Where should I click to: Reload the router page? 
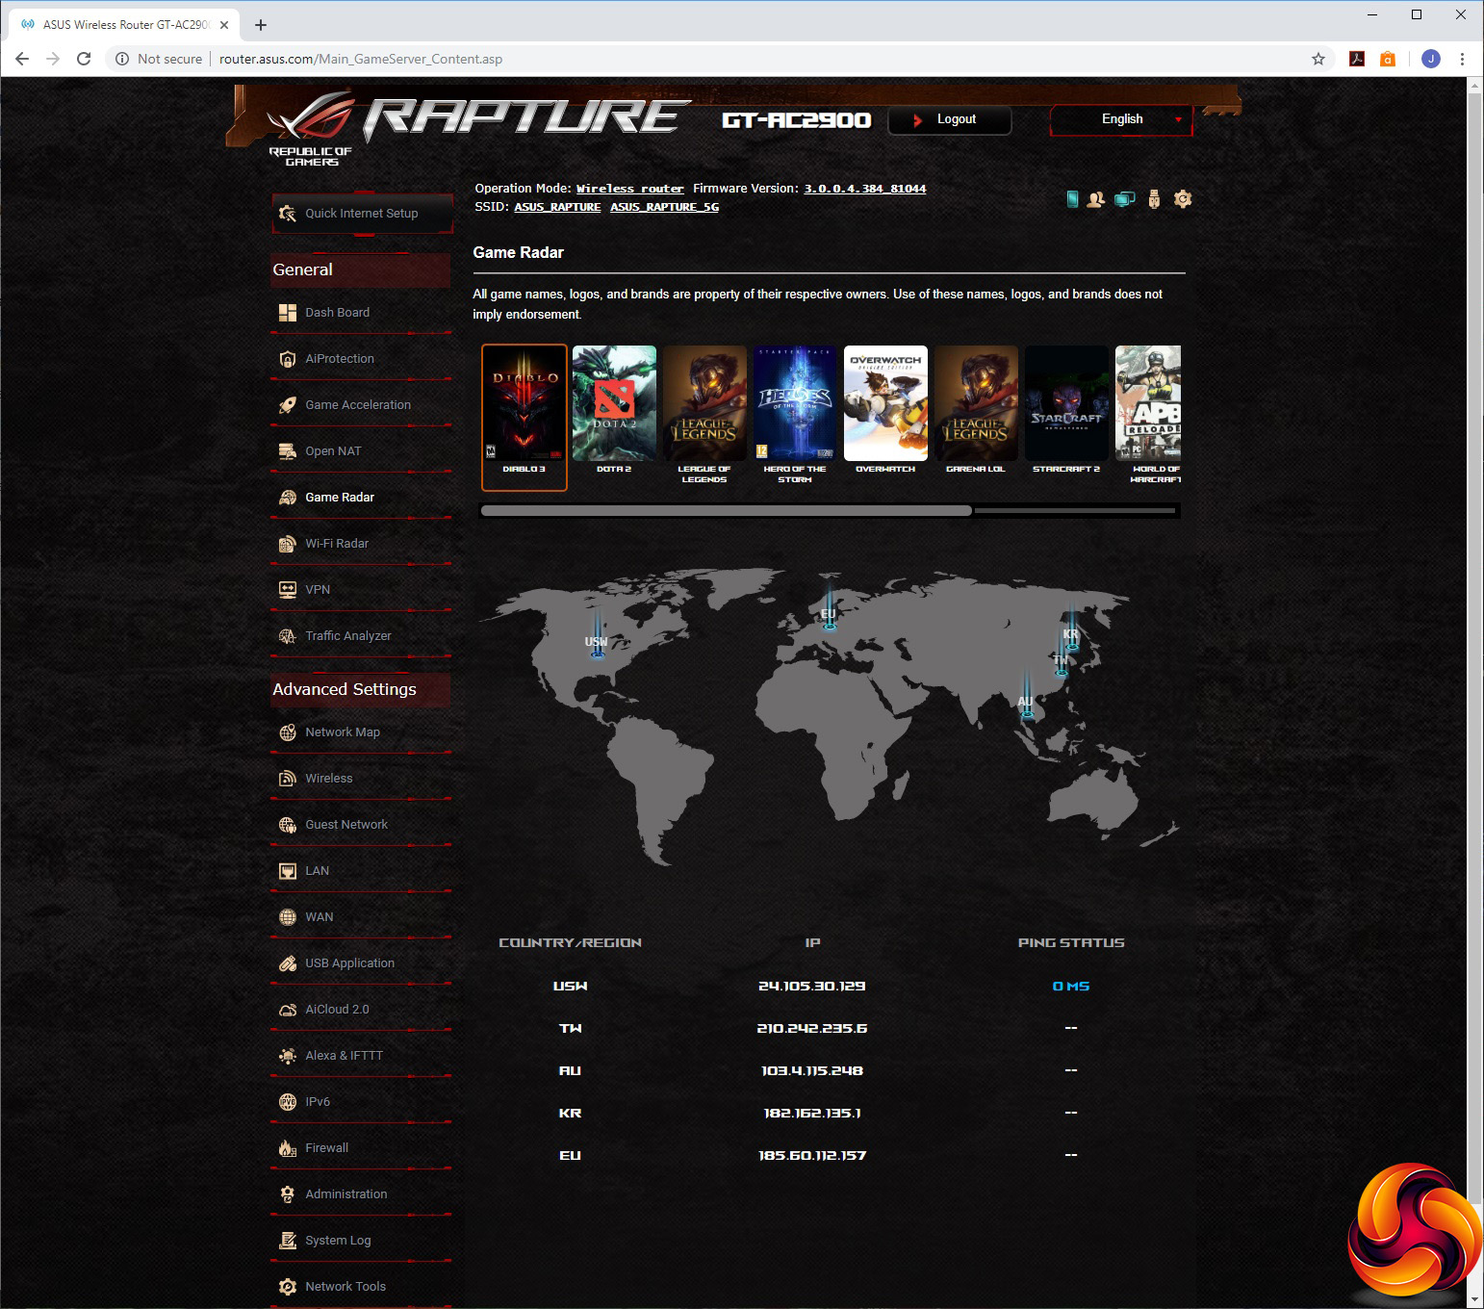tap(84, 59)
